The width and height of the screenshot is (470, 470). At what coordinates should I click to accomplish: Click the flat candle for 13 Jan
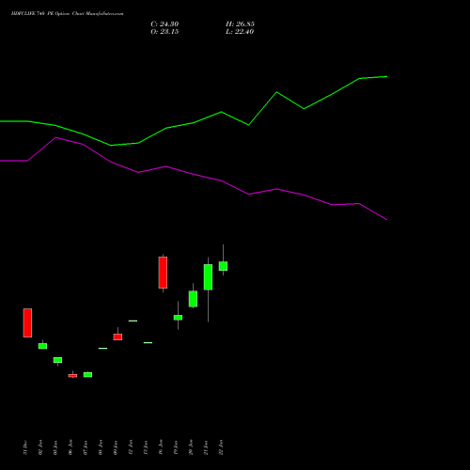click(148, 342)
